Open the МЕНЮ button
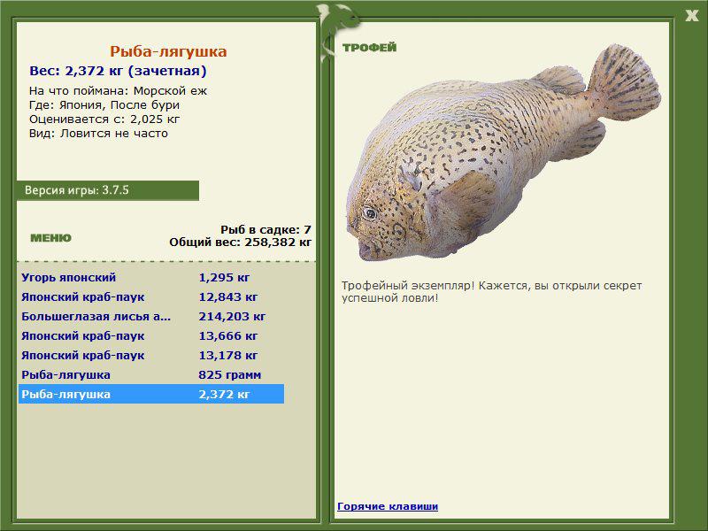 click(x=50, y=238)
